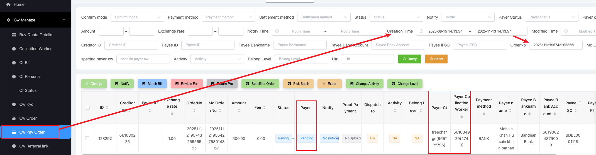Click the Creation Time clock icon
Image resolution: width=596 pixels, height=155 pixels.
point(421,31)
